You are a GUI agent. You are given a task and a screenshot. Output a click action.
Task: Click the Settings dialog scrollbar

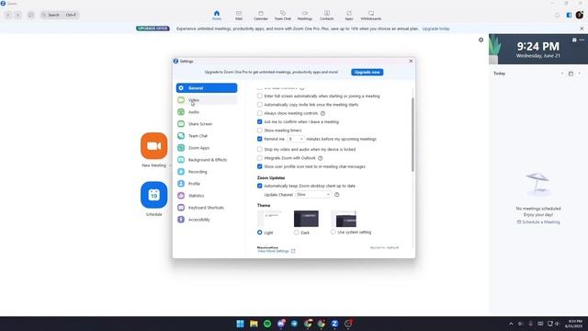coord(413,134)
